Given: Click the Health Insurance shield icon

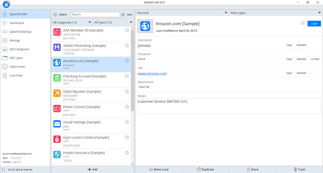Looking at the screenshot, I should pos(57,154).
